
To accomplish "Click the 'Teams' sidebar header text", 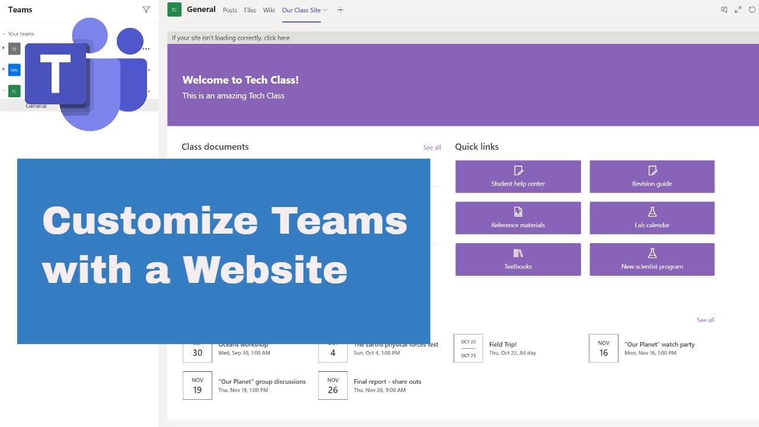I will point(20,10).
